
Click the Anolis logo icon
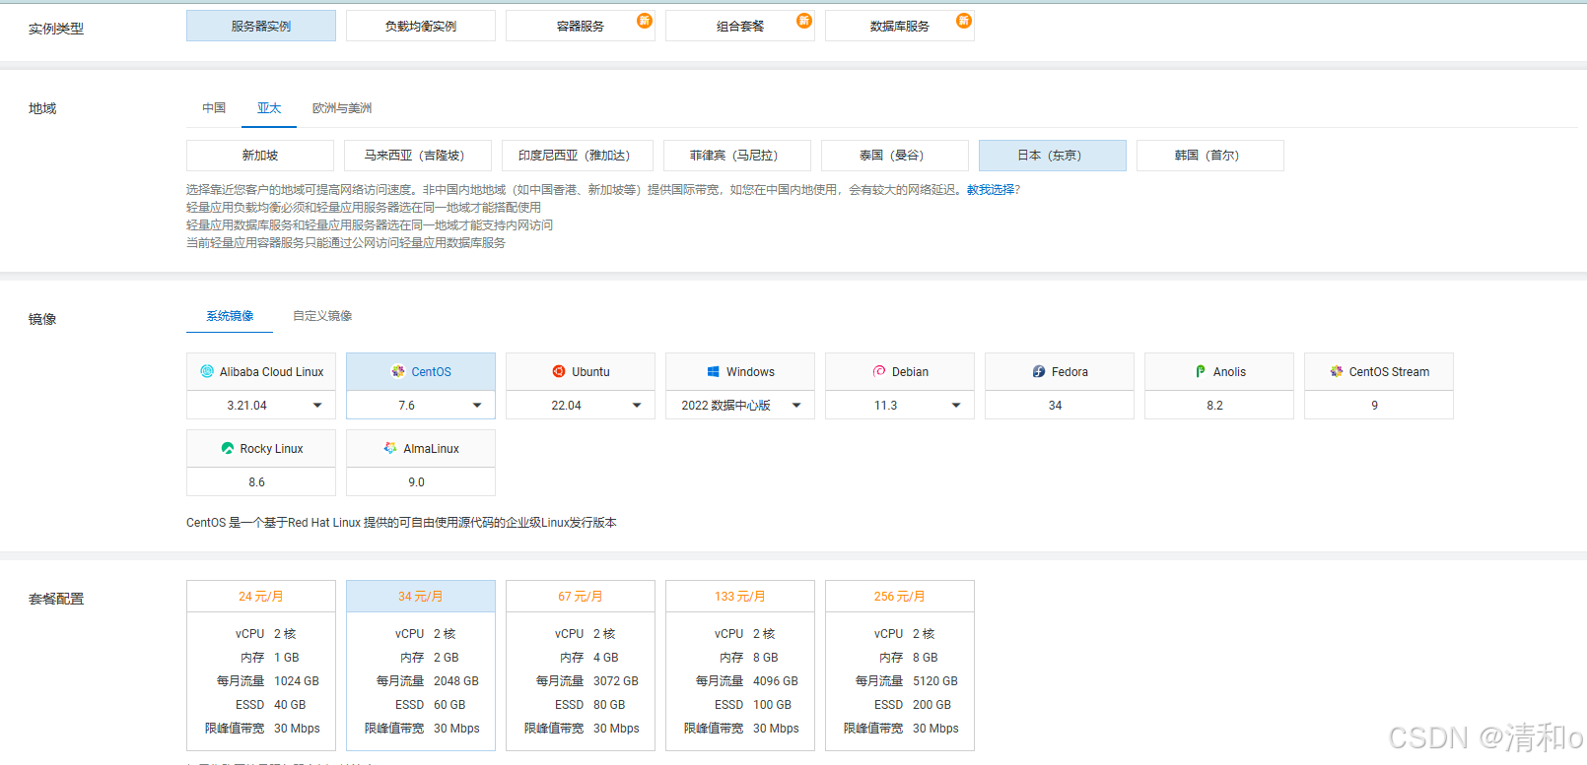point(1201,371)
